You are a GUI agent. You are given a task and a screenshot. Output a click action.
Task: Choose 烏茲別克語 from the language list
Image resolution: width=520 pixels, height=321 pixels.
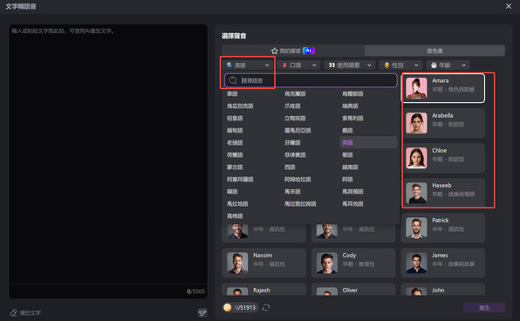click(240, 106)
